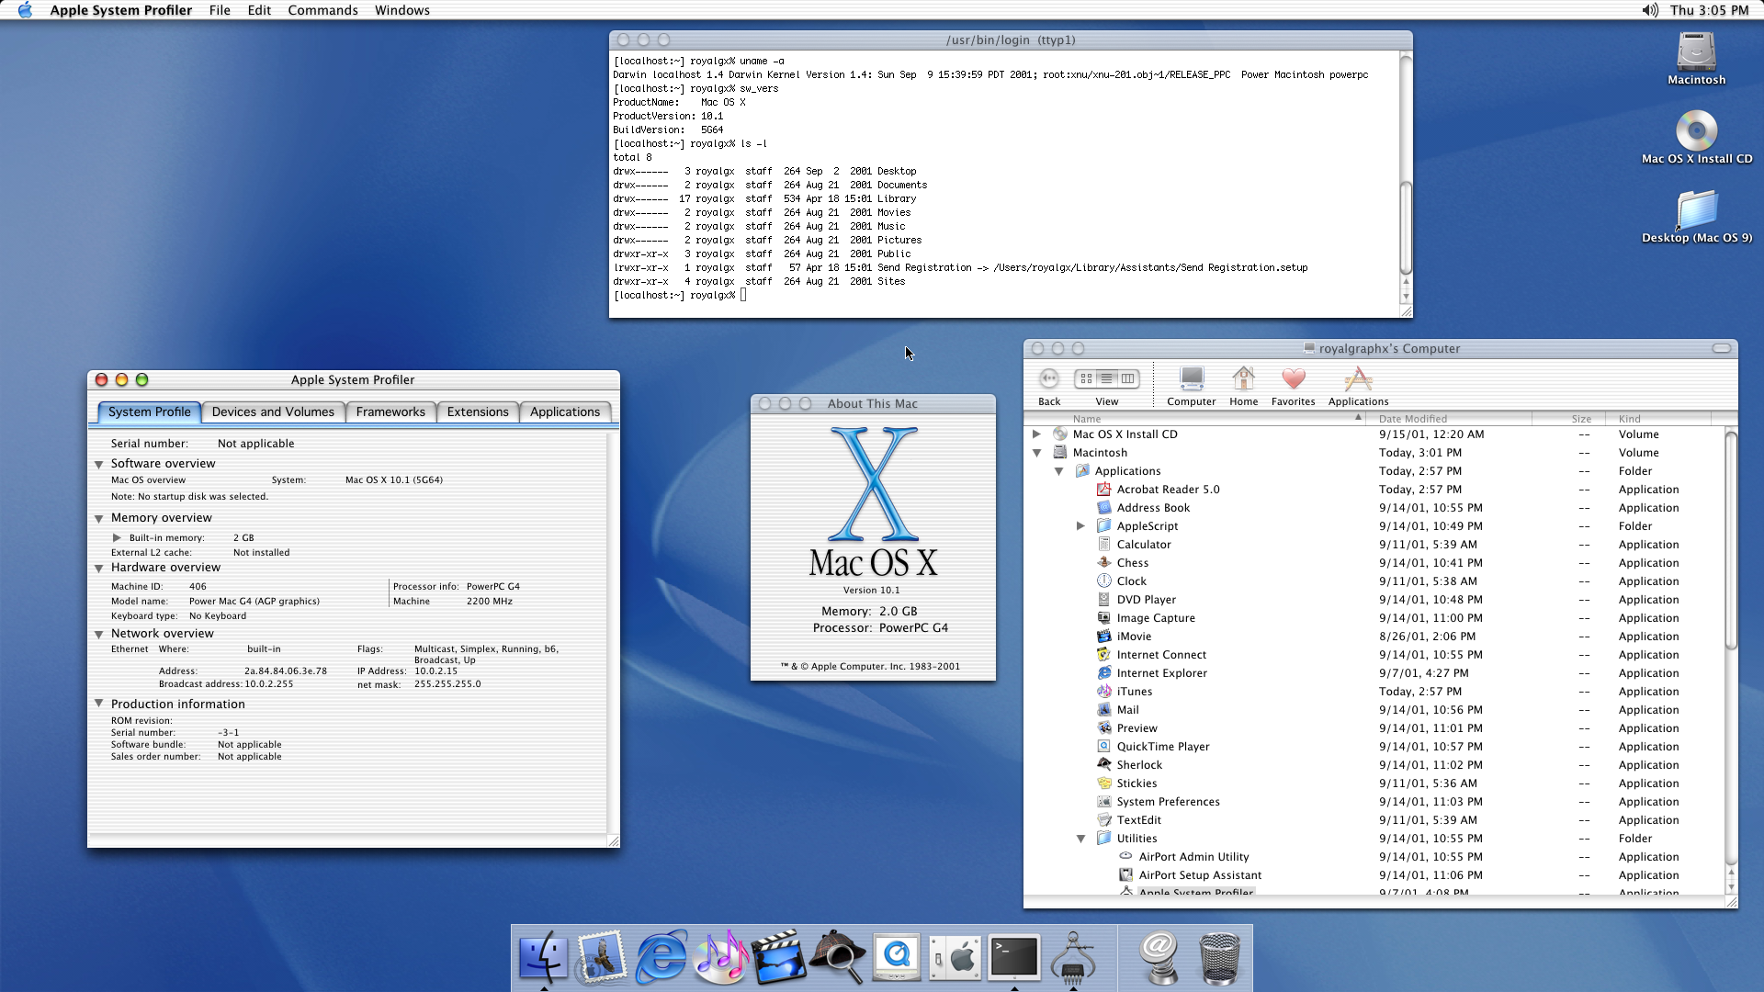Go to Home in Finder toolbar
This screenshot has height=992, width=1764.
[x=1243, y=386]
